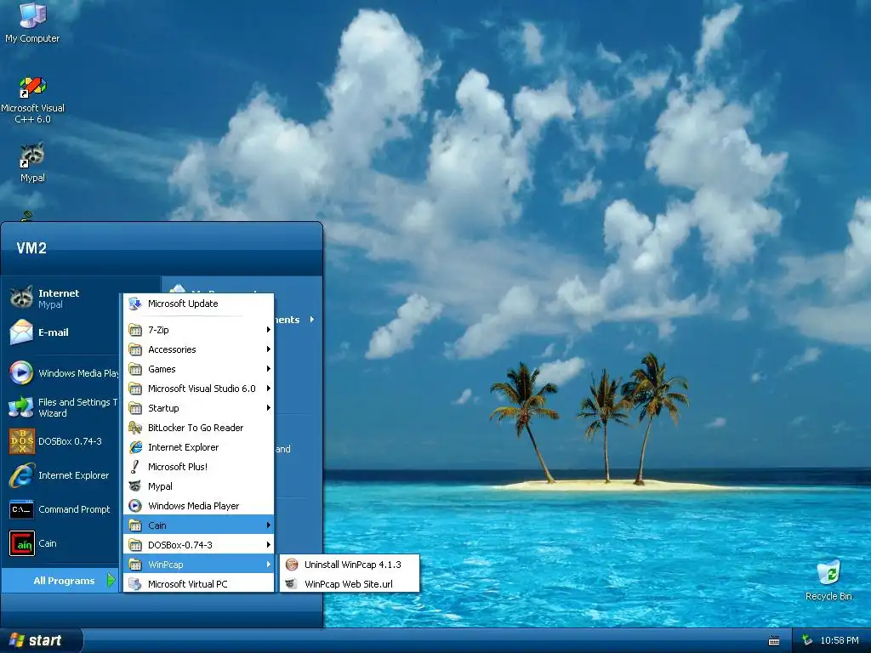Launch Windows Media Player from pinned list
This screenshot has width=871, height=653.
[64, 373]
